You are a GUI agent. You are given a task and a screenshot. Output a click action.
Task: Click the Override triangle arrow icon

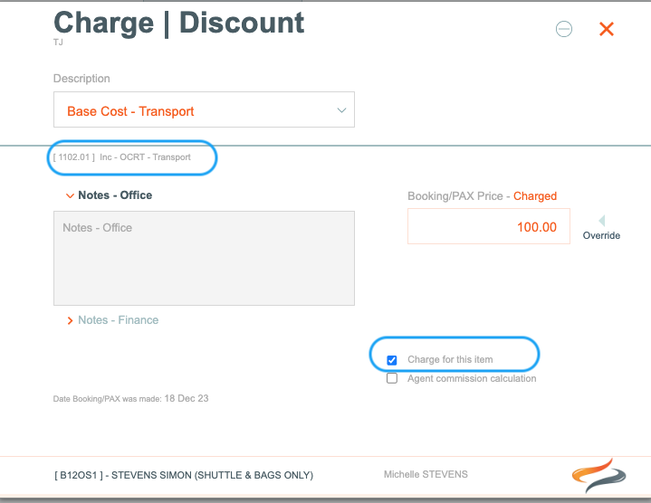tap(601, 220)
